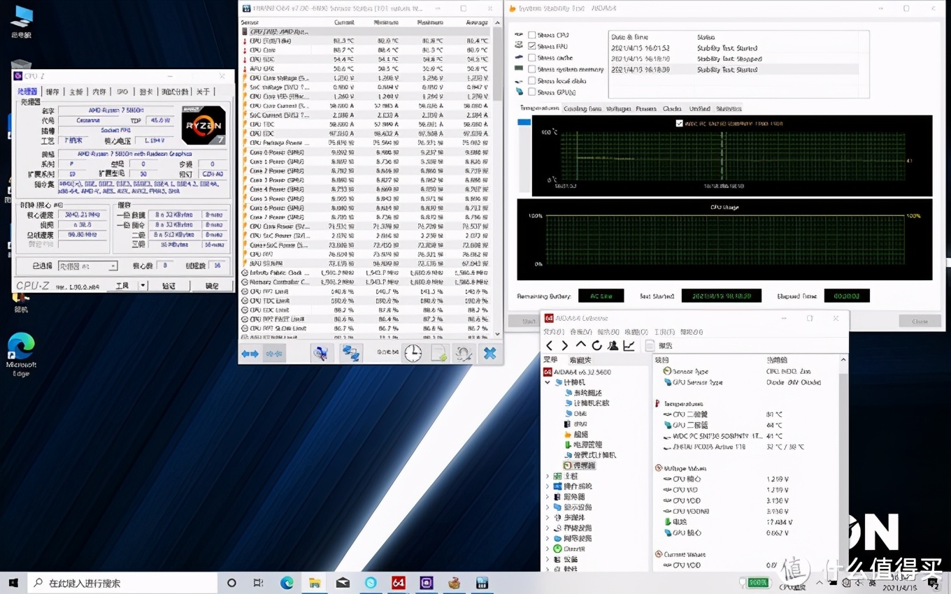The width and height of the screenshot is (951, 594).
Task: Click the graph chart icon in AIDA64 toolbar
Action: pos(629,345)
